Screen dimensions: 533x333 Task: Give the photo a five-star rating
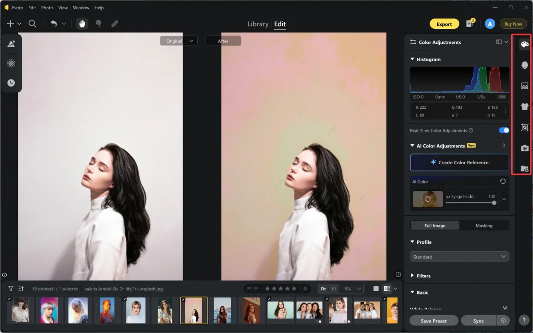point(293,288)
